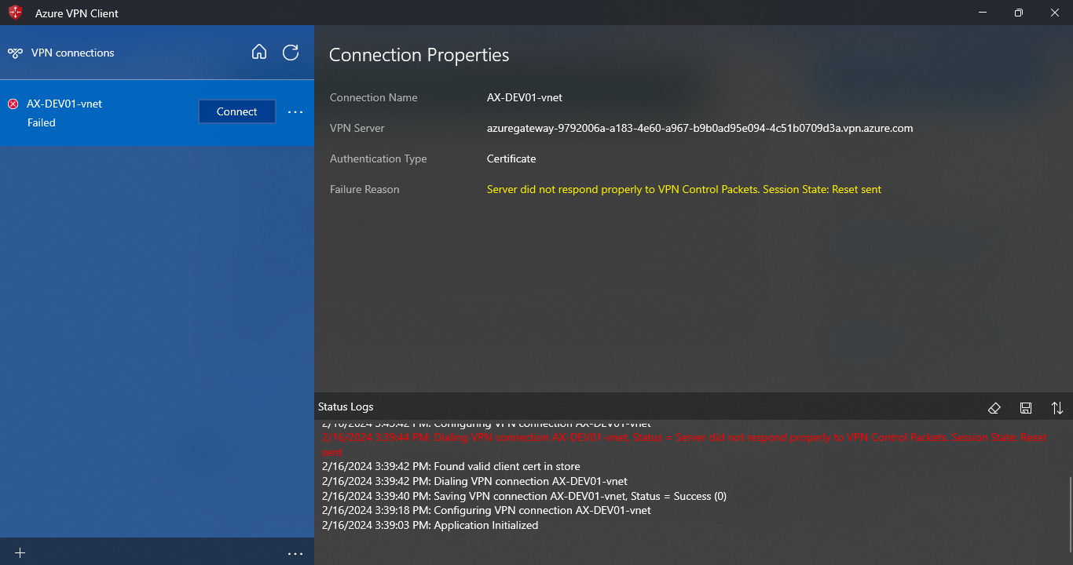Click the Status Logs header label
This screenshot has height=565, width=1073.
tap(346, 406)
